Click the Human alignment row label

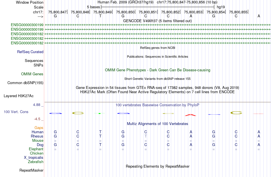(37, 132)
